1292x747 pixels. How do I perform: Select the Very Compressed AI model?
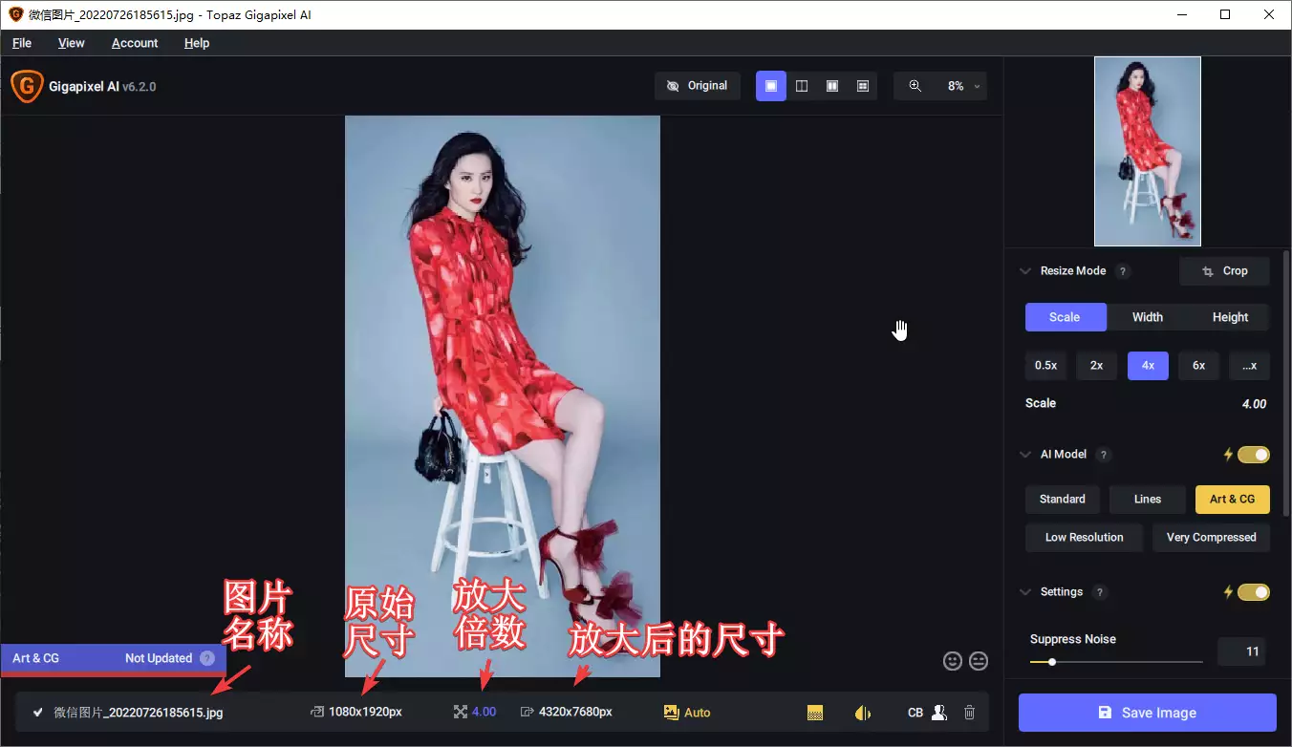pos(1211,538)
